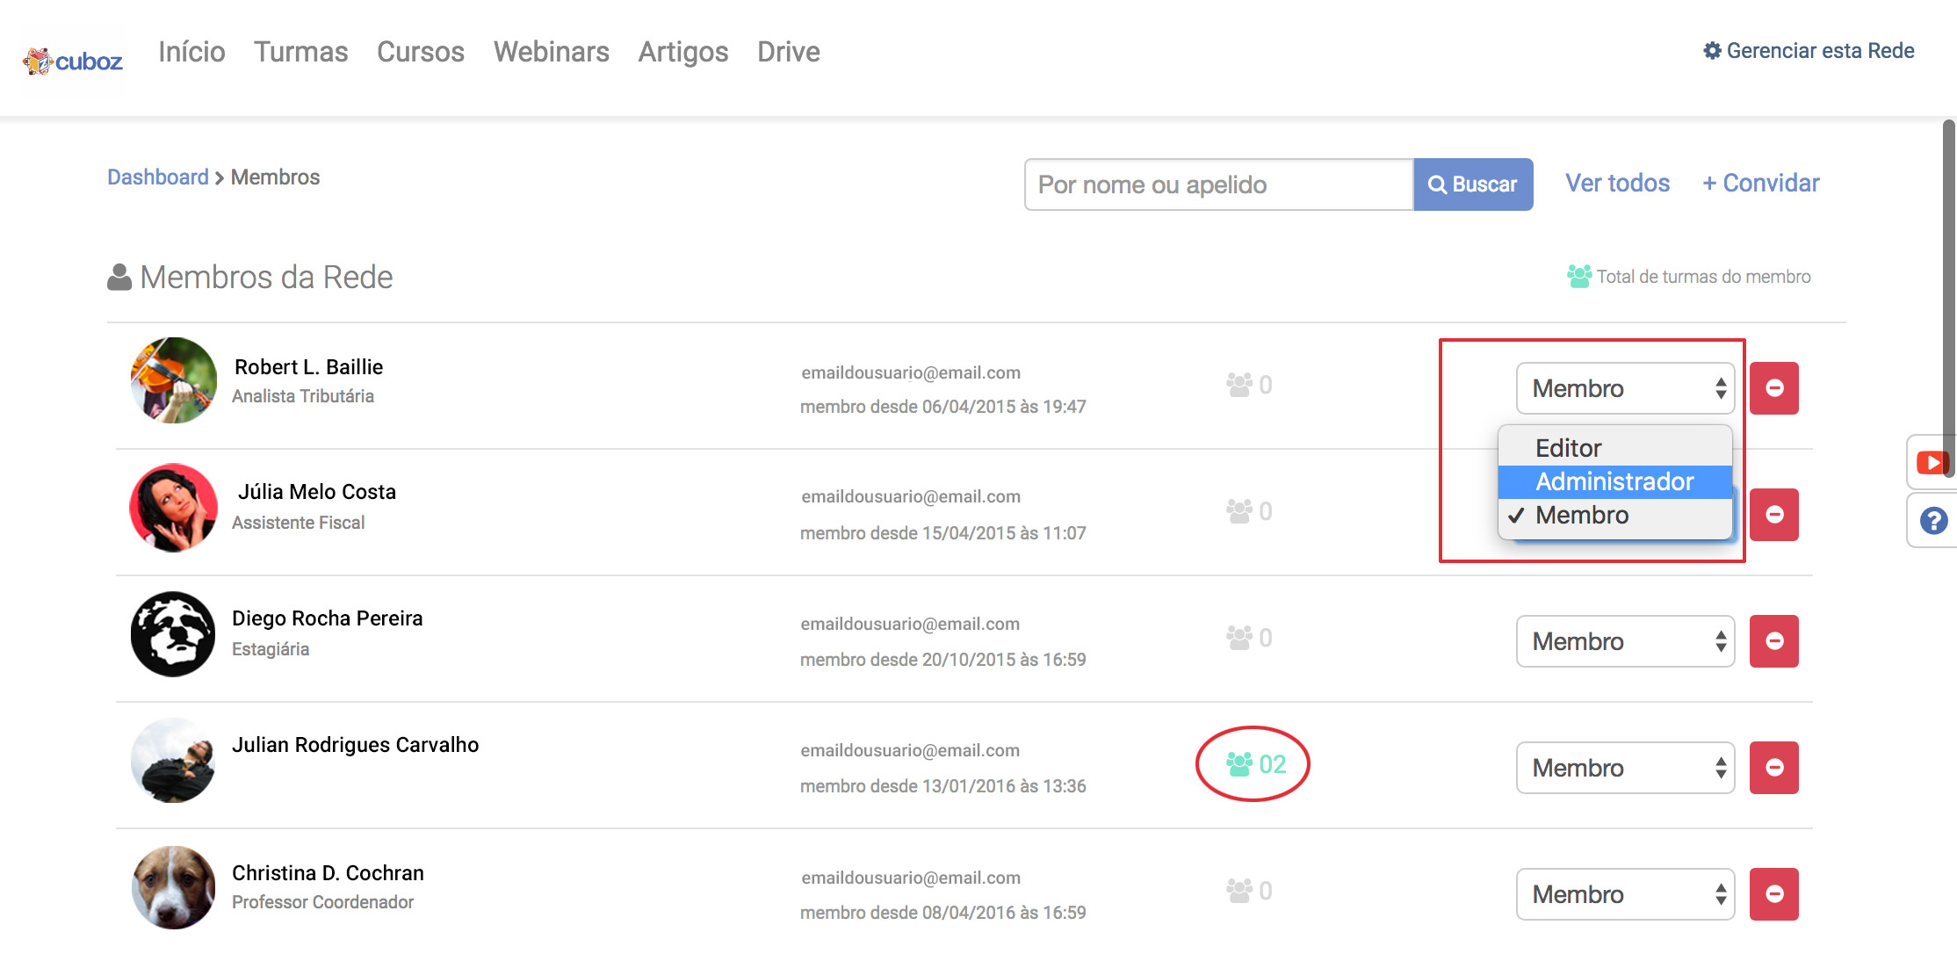Screen dimensions: 1957x954
Task: Click the cuboz logo
Action: (73, 61)
